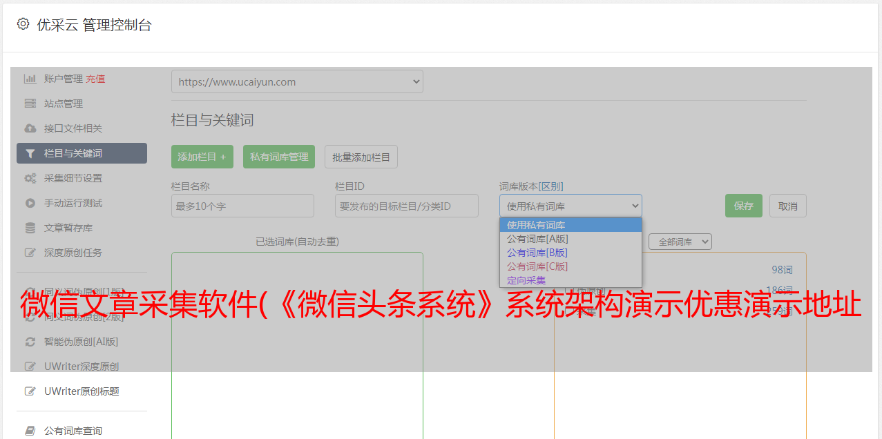Choose 公有词库[A版] option
Image resolution: width=882 pixels, height=439 pixels.
click(x=571, y=239)
